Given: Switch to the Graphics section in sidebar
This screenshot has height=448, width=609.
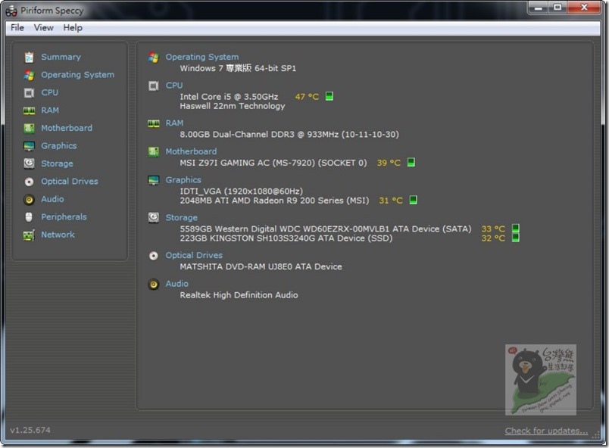Looking at the screenshot, I should (x=59, y=146).
